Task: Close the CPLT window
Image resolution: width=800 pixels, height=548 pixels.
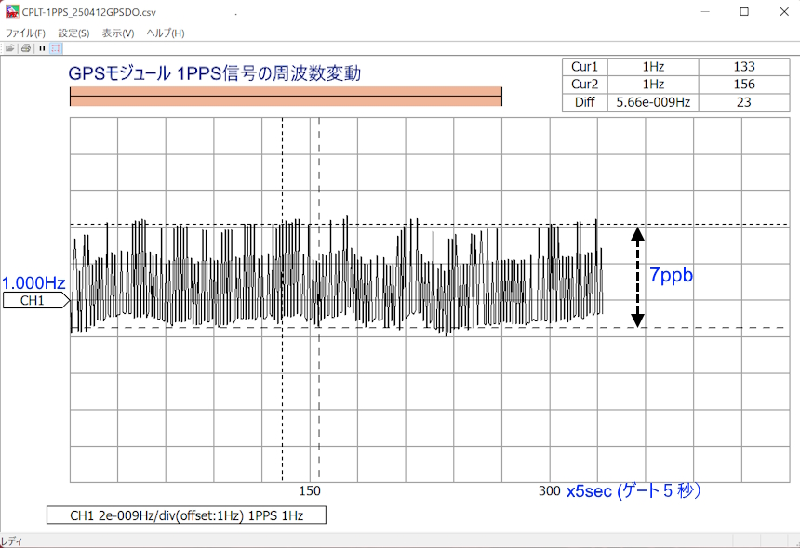Action: coord(784,12)
